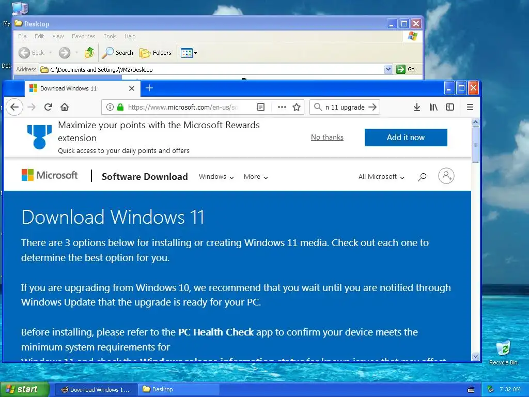Open a new Firefox tab with plus

click(x=149, y=88)
